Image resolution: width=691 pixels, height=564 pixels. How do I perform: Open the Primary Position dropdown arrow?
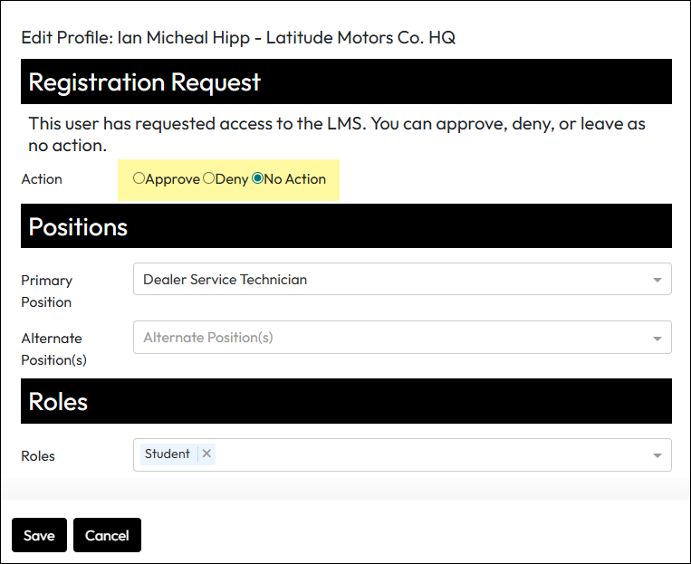click(657, 280)
